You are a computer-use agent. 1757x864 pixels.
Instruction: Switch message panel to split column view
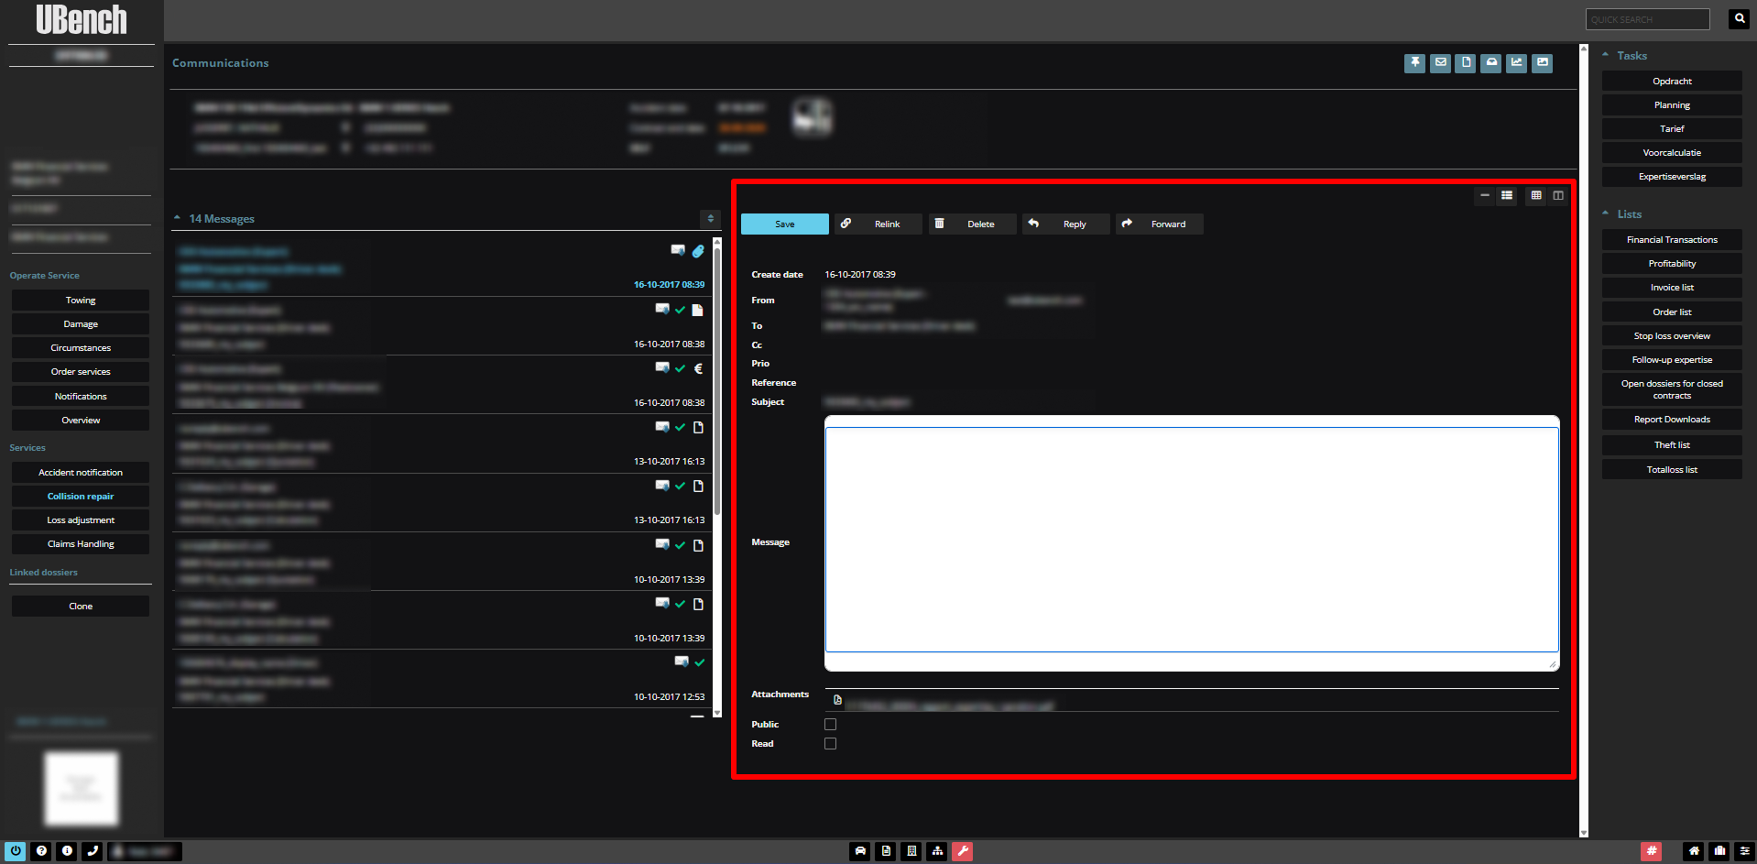tap(1558, 196)
